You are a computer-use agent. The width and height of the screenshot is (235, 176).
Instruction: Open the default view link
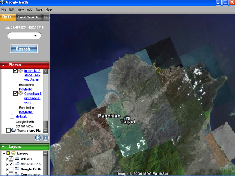pyautogui.click(x=21, y=117)
